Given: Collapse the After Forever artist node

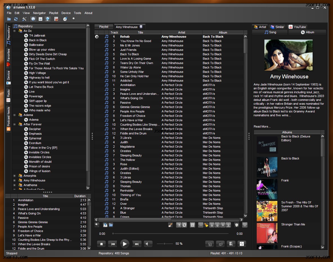Looking at the screenshot, I should [x=14, y=124].
